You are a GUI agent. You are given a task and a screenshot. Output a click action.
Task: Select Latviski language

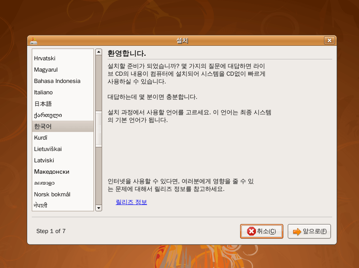tap(63, 160)
